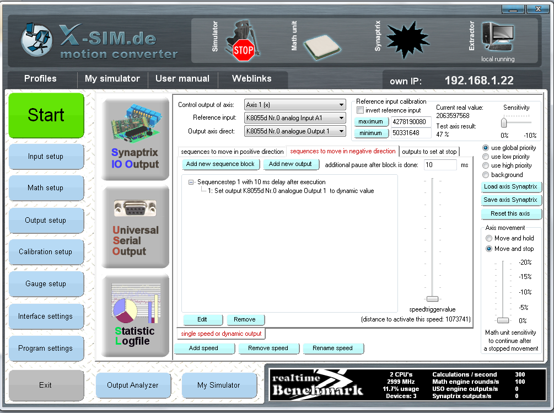
Task: Click the My Simulator bottom button
Action: 219,385
